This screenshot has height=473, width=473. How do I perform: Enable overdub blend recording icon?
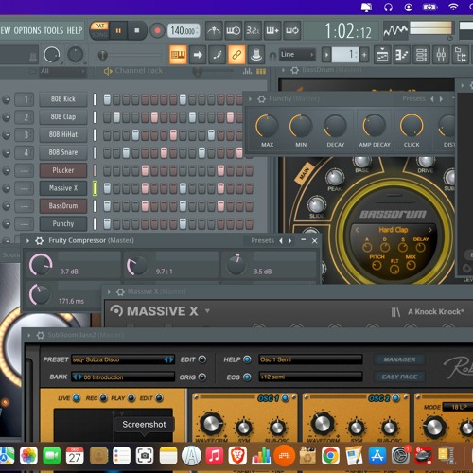[x=272, y=30]
